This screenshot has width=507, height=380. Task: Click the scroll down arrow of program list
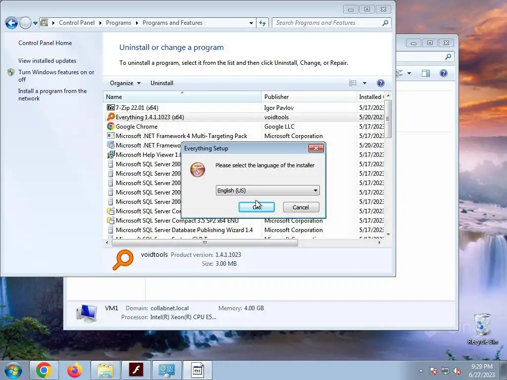pos(388,234)
